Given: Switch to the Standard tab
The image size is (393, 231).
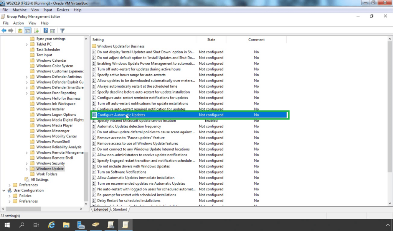Looking at the screenshot, I should click(120, 209).
